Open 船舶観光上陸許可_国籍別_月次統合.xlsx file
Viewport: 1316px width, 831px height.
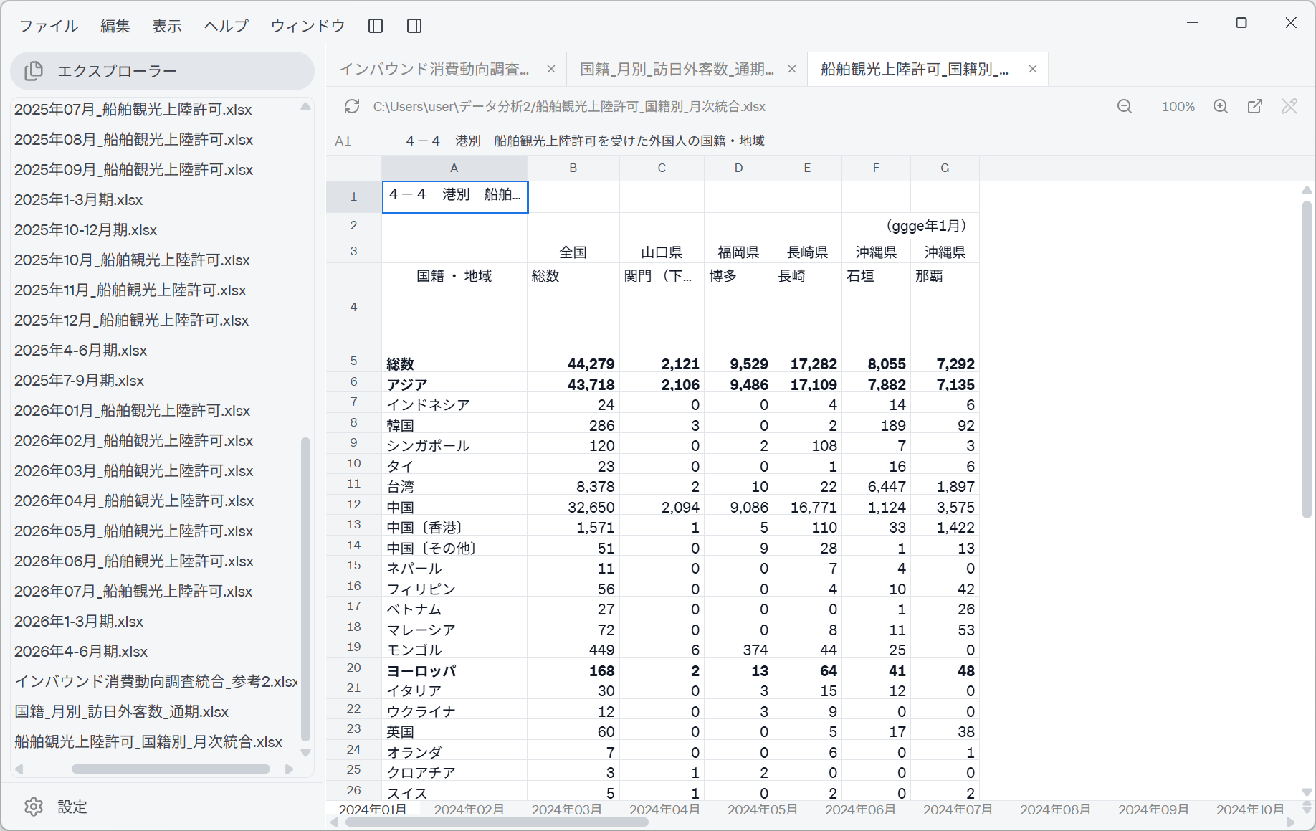pyautogui.click(x=148, y=742)
